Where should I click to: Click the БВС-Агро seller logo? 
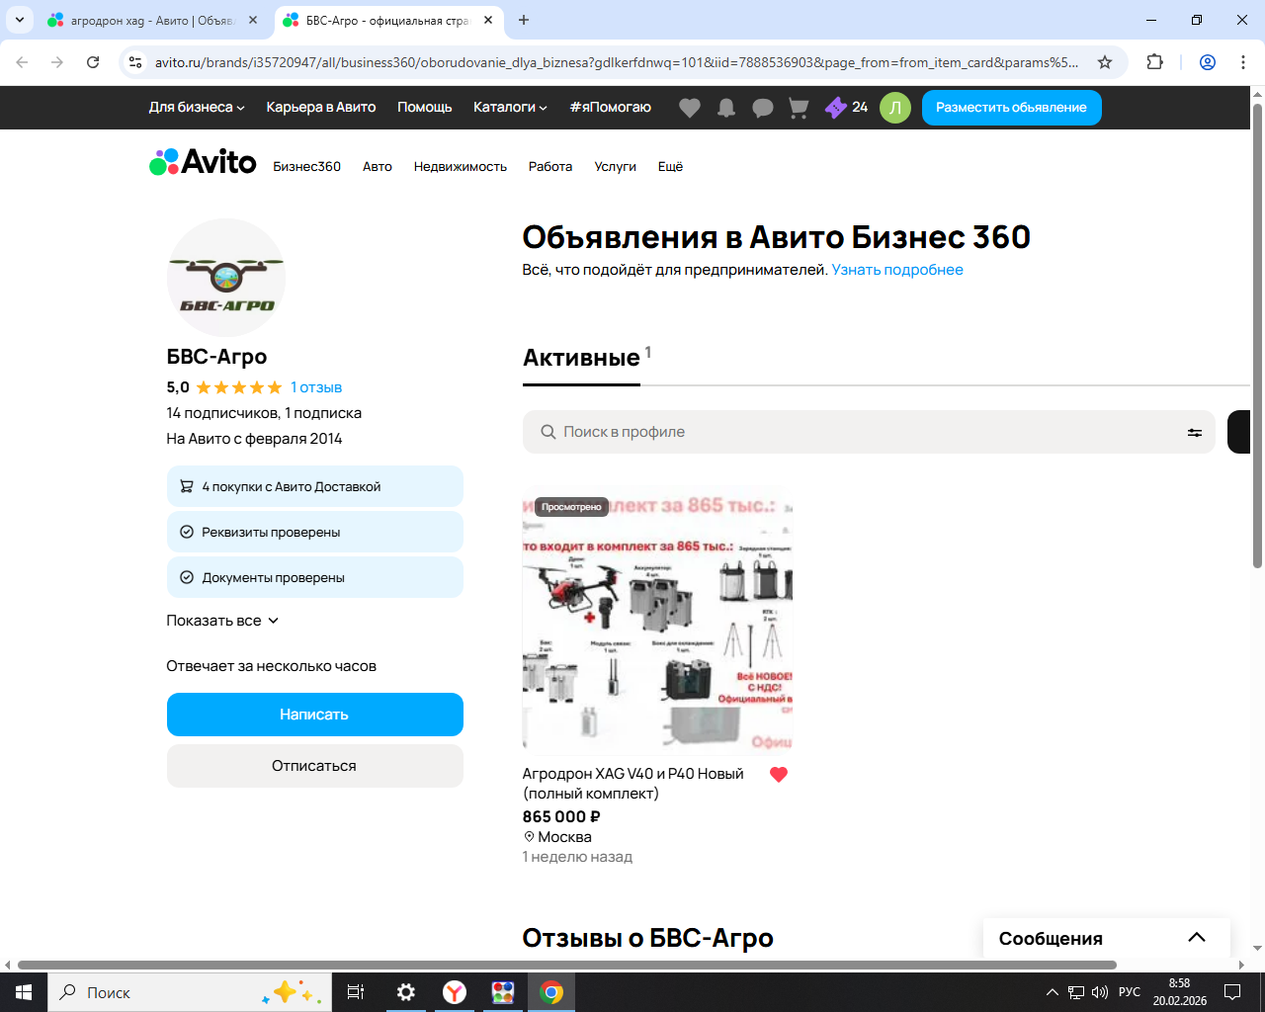tap(226, 278)
